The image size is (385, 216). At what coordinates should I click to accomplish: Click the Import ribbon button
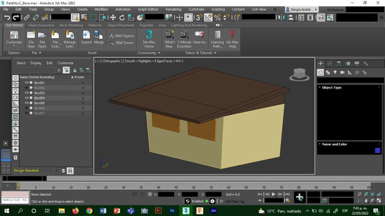[86, 37]
